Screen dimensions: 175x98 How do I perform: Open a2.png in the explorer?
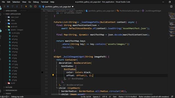[14, 36]
